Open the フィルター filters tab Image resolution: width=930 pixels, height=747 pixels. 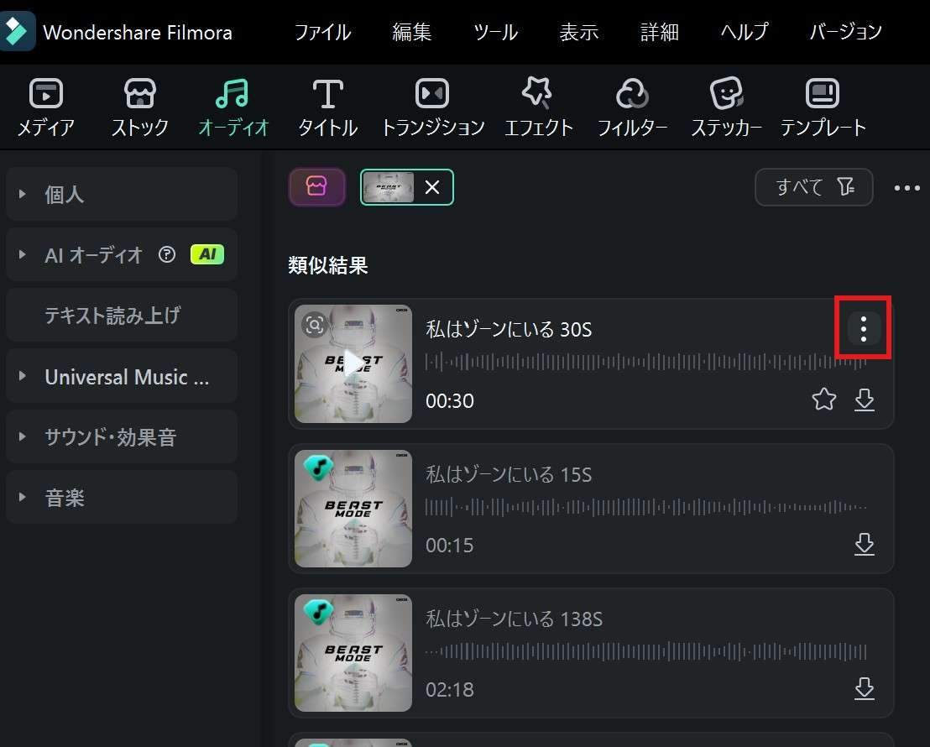click(x=632, y=107)
